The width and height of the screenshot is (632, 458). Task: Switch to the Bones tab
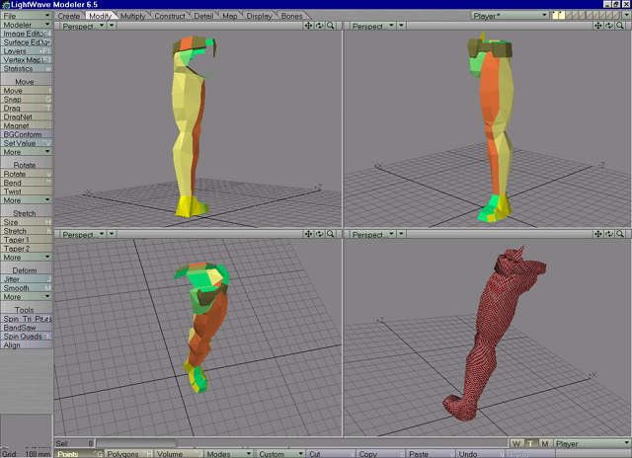tap(292, 16)
